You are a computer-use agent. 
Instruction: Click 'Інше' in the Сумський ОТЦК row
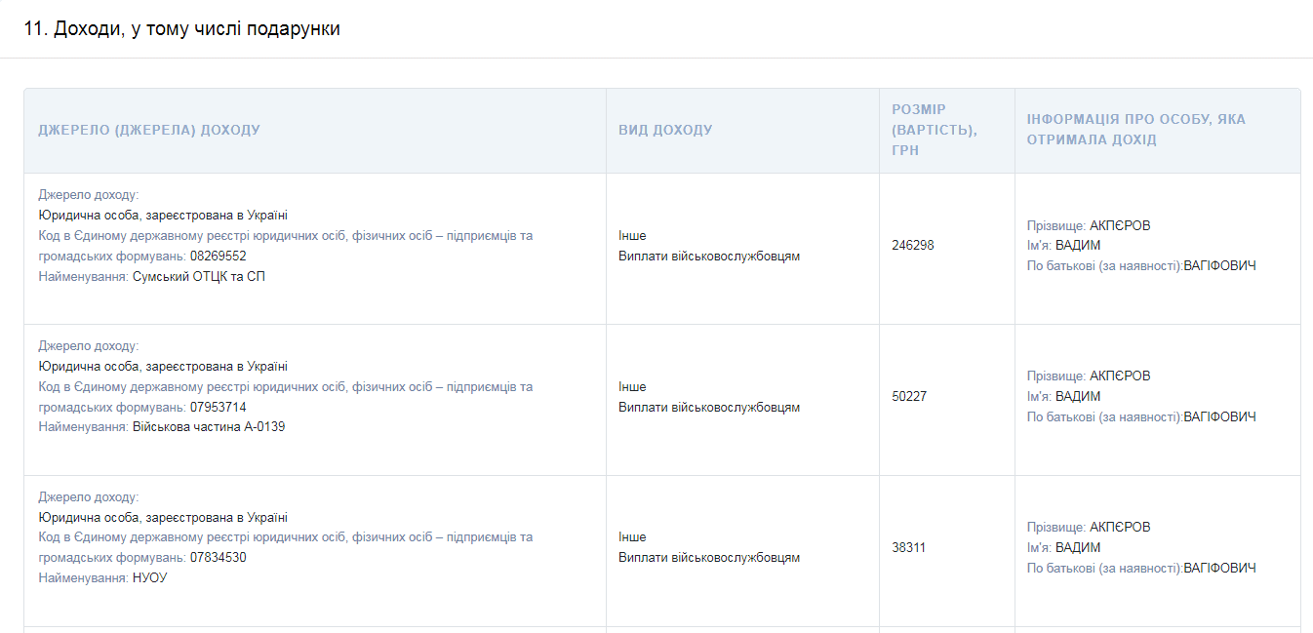pos(632,236)
